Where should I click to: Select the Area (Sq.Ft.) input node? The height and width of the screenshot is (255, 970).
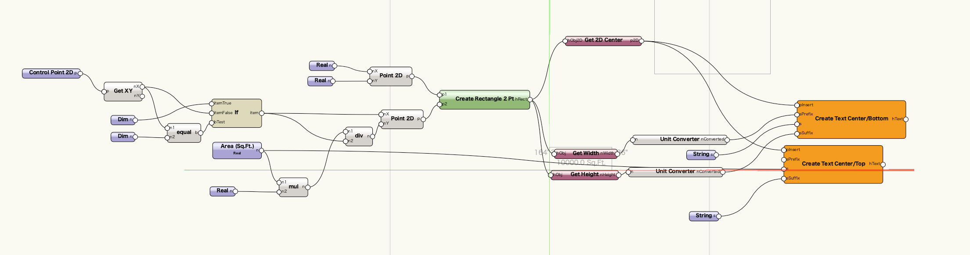(237, 150)
